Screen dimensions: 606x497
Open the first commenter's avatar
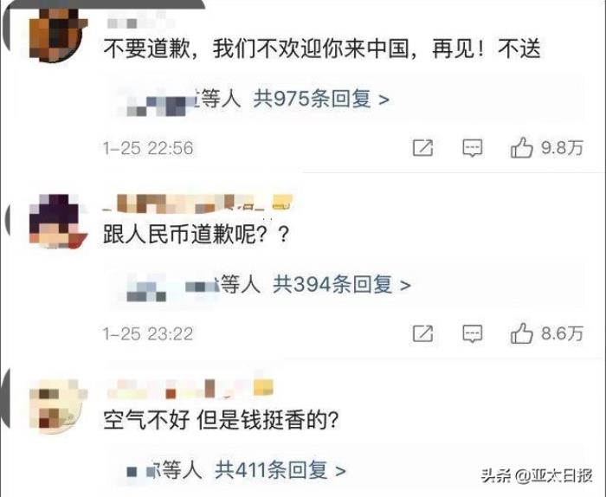tap(58, 35)
